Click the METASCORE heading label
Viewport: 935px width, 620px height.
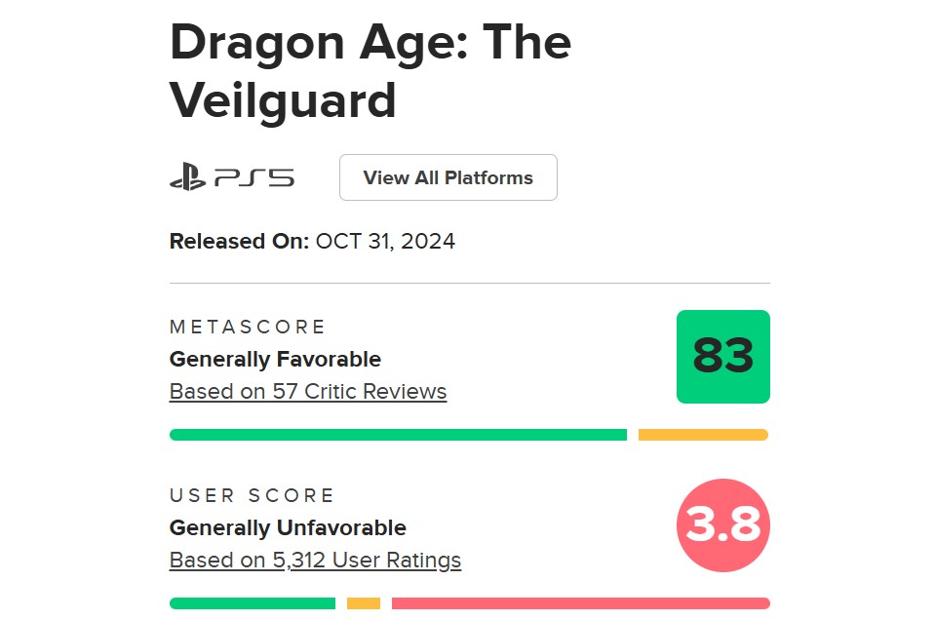(248, 327)
